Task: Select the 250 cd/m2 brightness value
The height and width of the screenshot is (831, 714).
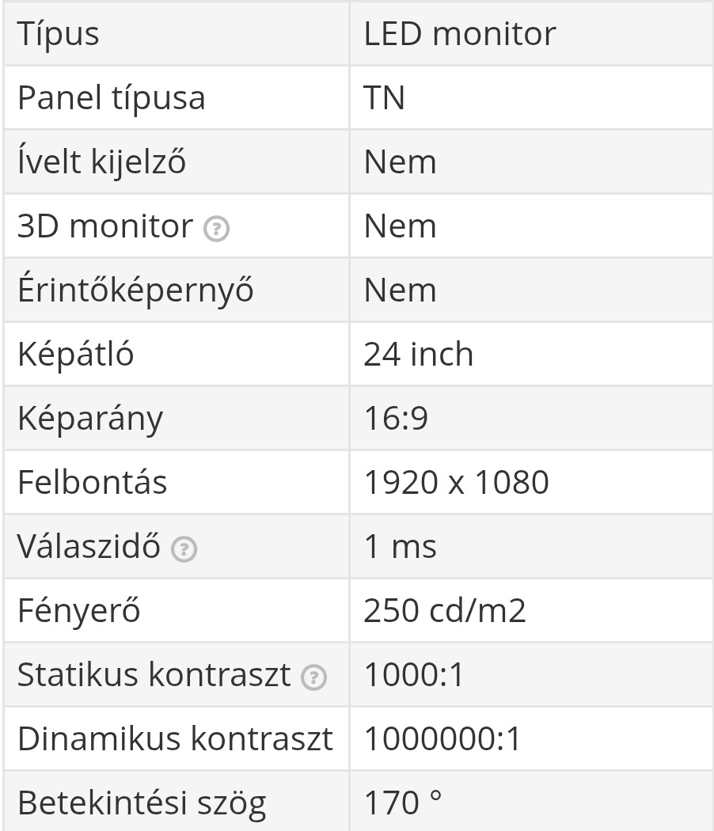Action: click(445, 611)
